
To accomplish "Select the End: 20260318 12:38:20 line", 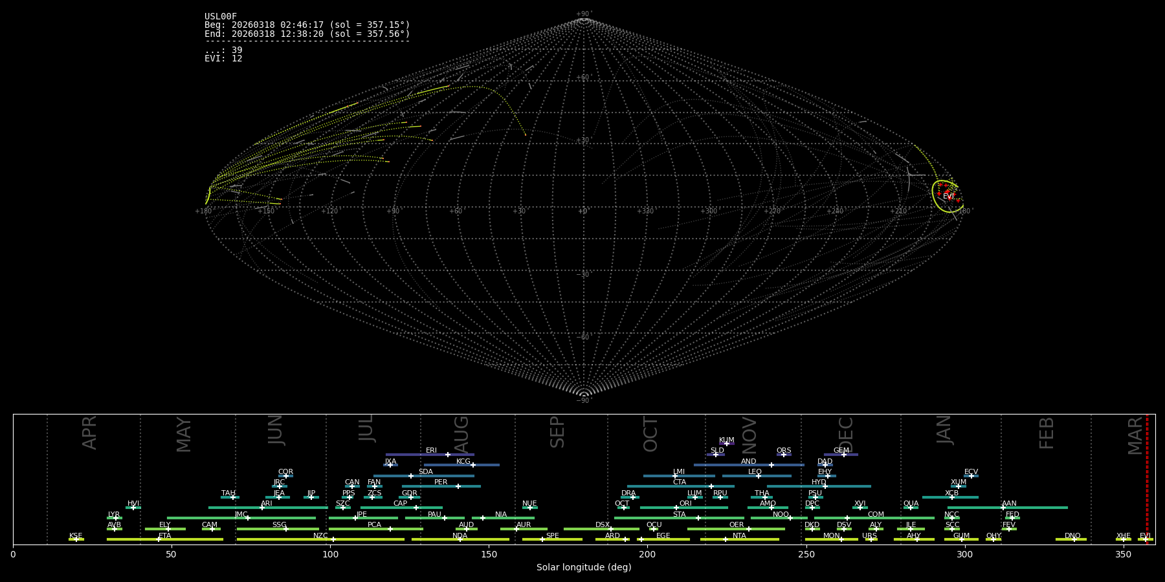I will click(307, 34).
